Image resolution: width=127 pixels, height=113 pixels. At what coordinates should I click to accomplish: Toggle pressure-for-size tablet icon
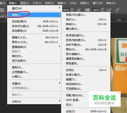pyautogui.click(x=117, y=10)
